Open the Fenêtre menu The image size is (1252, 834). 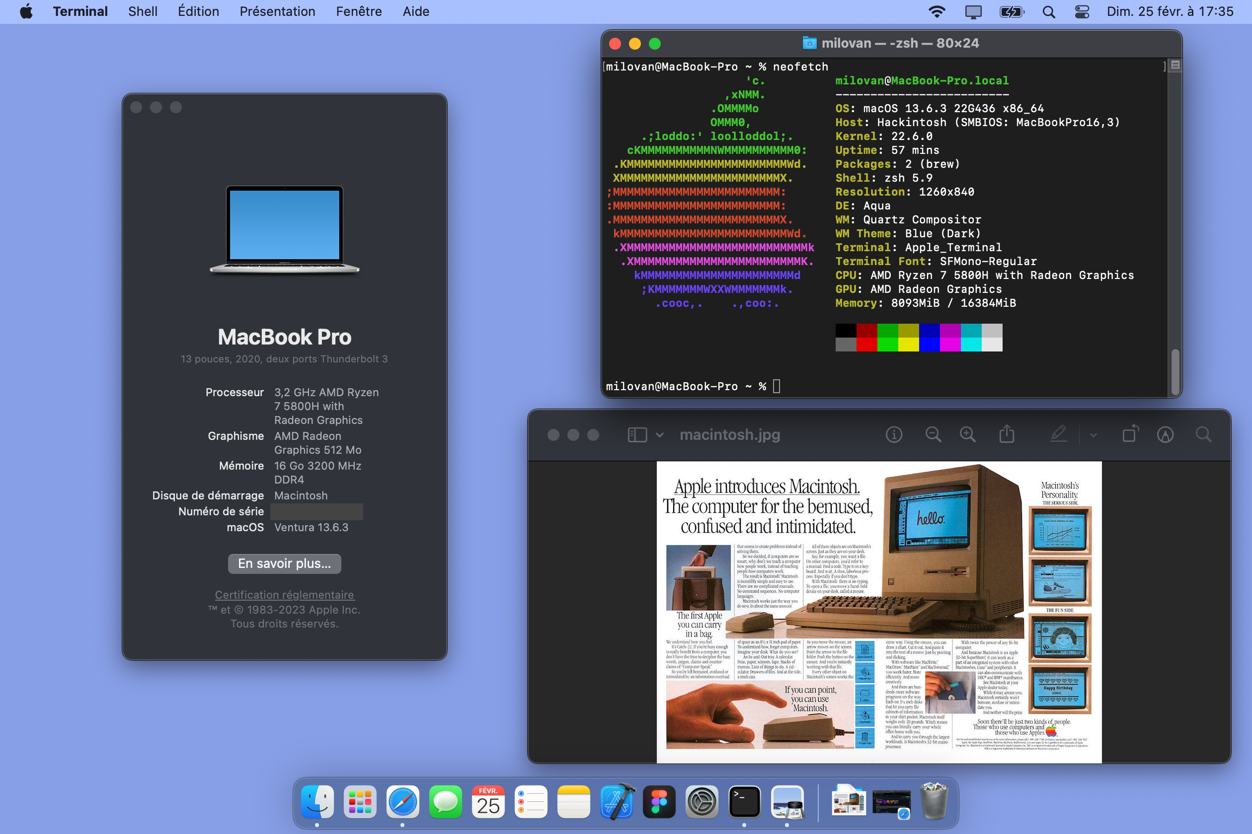(x=358, y=12)
